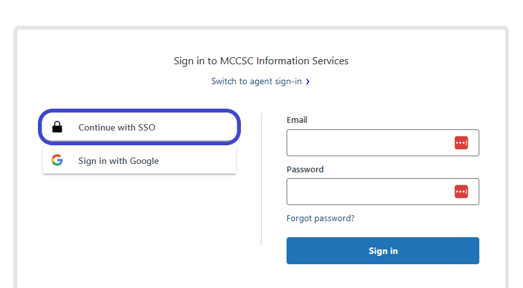Click empty space below the Google button
Image resolution: width=523 pixels, height=288 pixels.
click(139, 212)
